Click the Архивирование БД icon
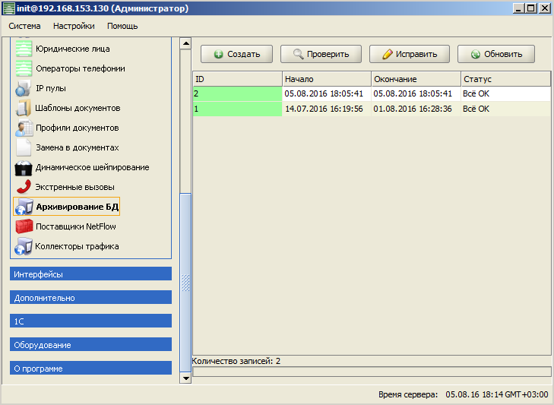Viewport: 554px width, 405px height. [24, 207]
